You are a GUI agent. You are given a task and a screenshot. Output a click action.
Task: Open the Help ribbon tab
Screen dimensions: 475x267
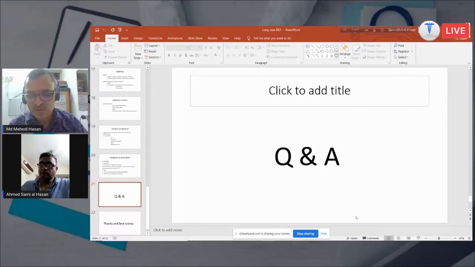click(237, 38)
